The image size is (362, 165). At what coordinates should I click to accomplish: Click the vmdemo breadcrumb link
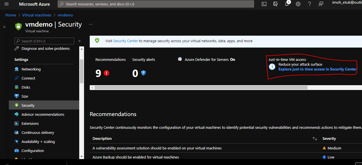click(x=65, y=15)
